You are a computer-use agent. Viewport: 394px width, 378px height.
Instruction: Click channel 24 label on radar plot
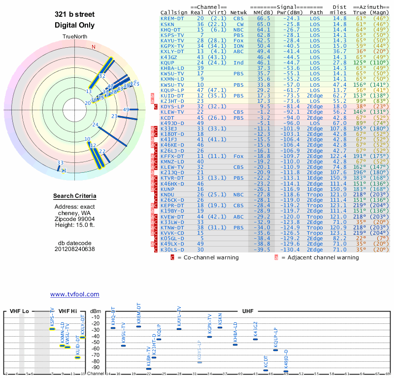[95, 125]
